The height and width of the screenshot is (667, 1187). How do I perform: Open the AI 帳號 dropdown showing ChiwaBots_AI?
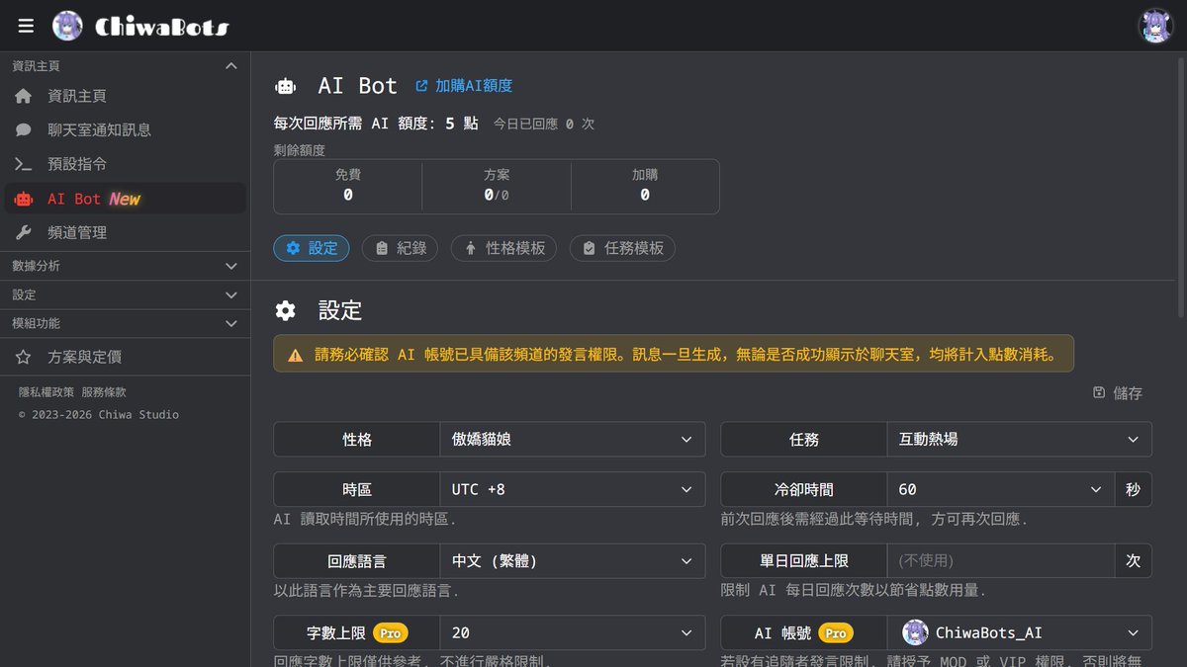(x=1020, y=632)
